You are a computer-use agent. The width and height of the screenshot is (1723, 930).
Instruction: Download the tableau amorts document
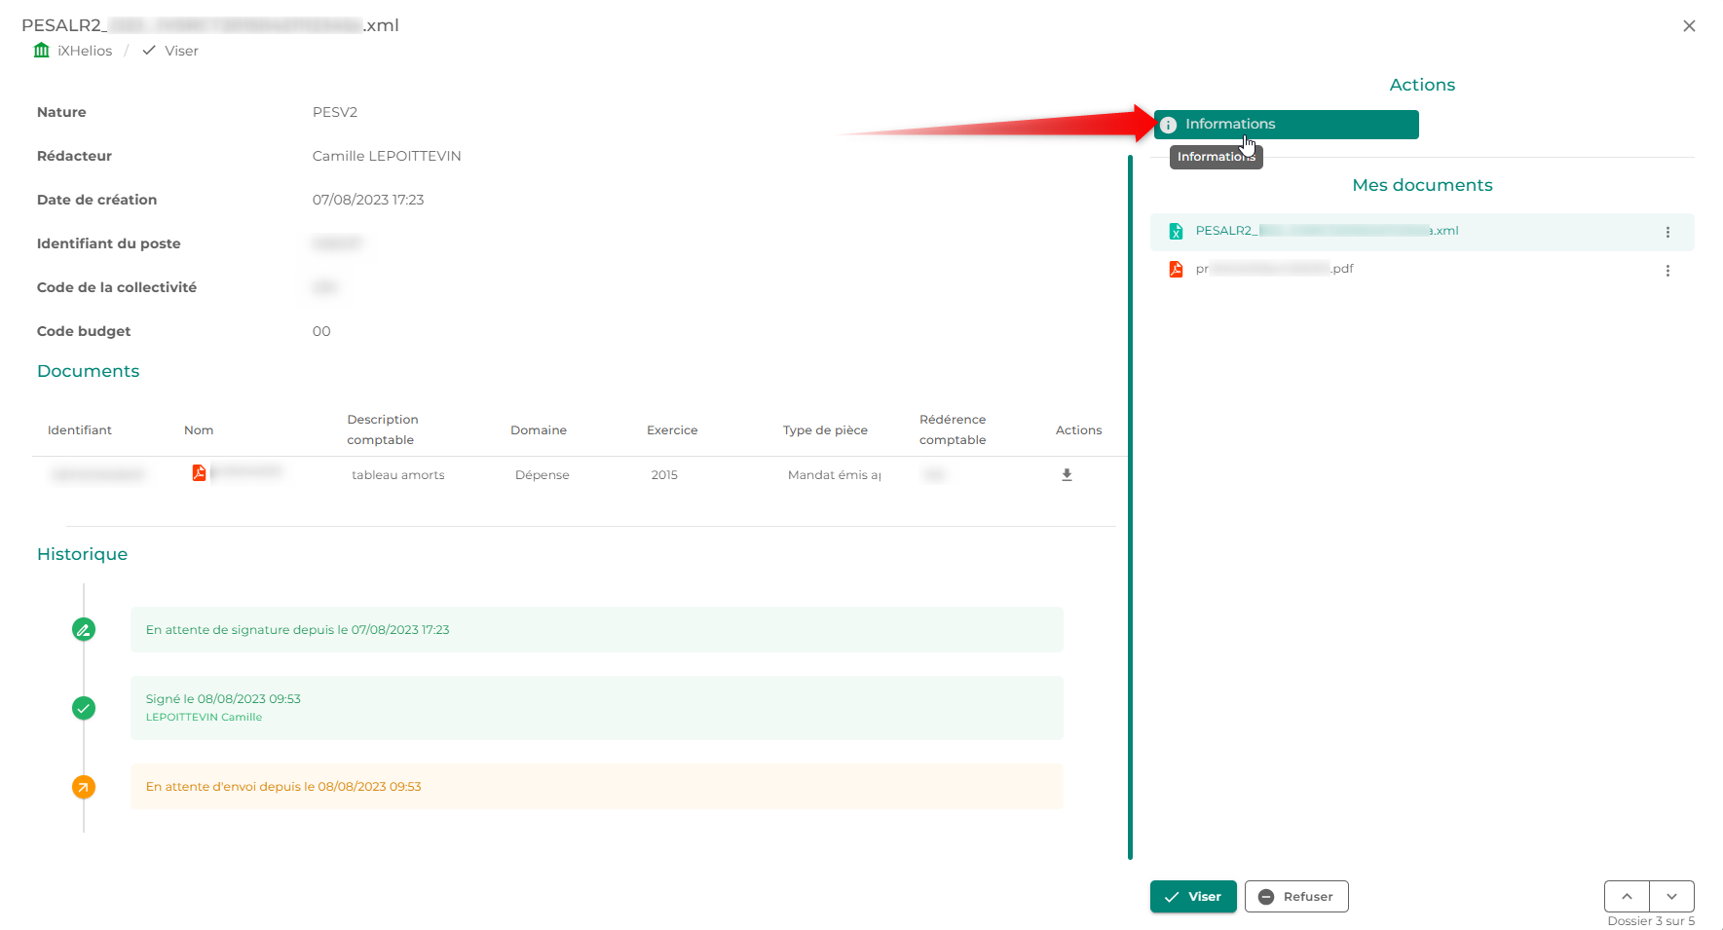click(x=1067, y=475)
